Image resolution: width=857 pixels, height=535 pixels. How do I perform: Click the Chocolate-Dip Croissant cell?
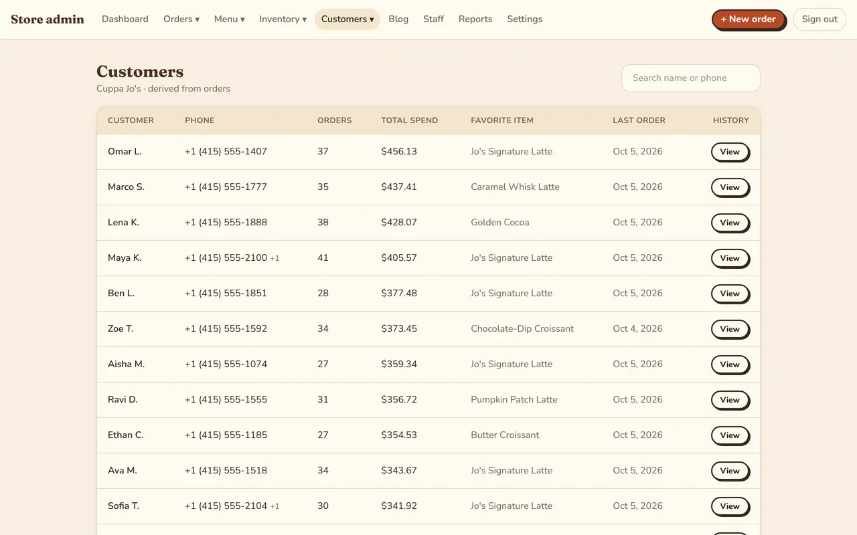tap(522, 329)
